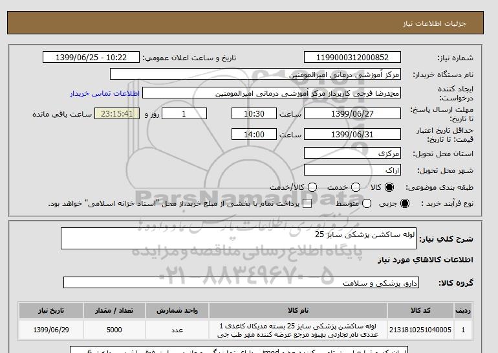Select the جزیی purchase type radio

405,203
